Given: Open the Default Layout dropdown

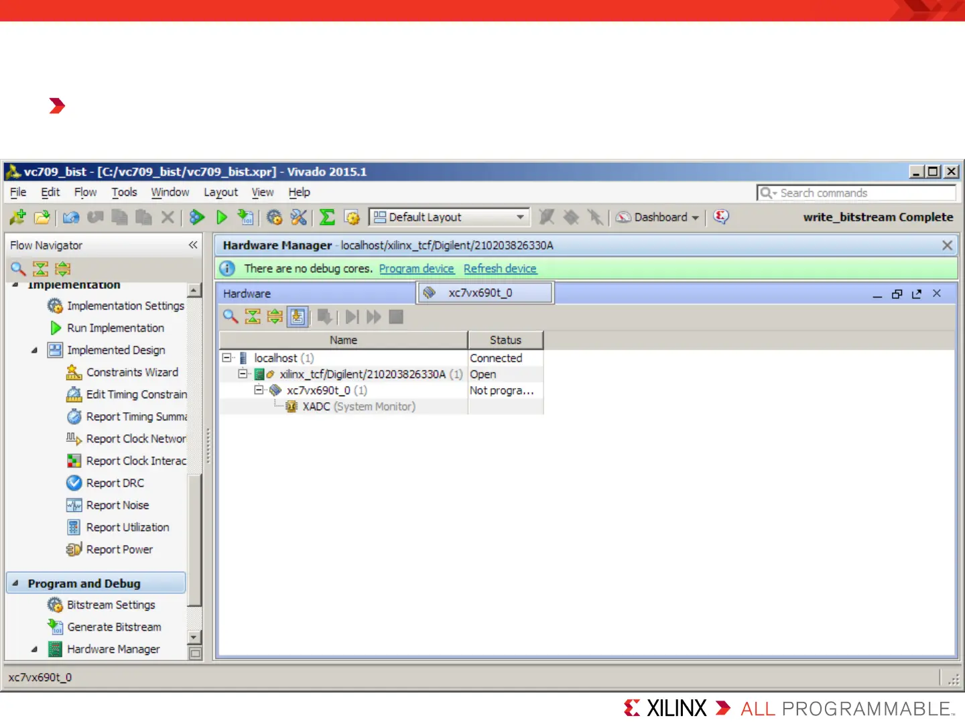Looking at the screenshot, I should [x=449, y=217].
